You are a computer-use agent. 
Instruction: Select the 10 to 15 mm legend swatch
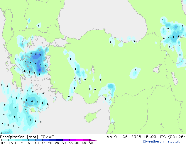(x=39, y=140)
